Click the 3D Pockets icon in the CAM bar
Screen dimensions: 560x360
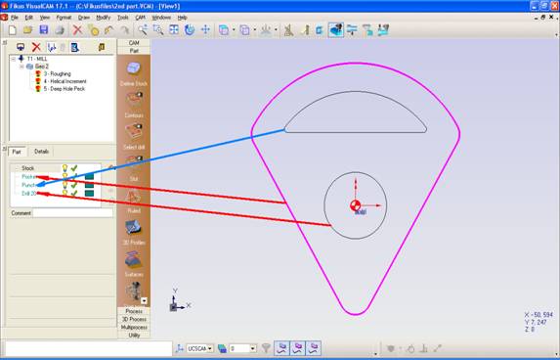click(x=133, y=228)
